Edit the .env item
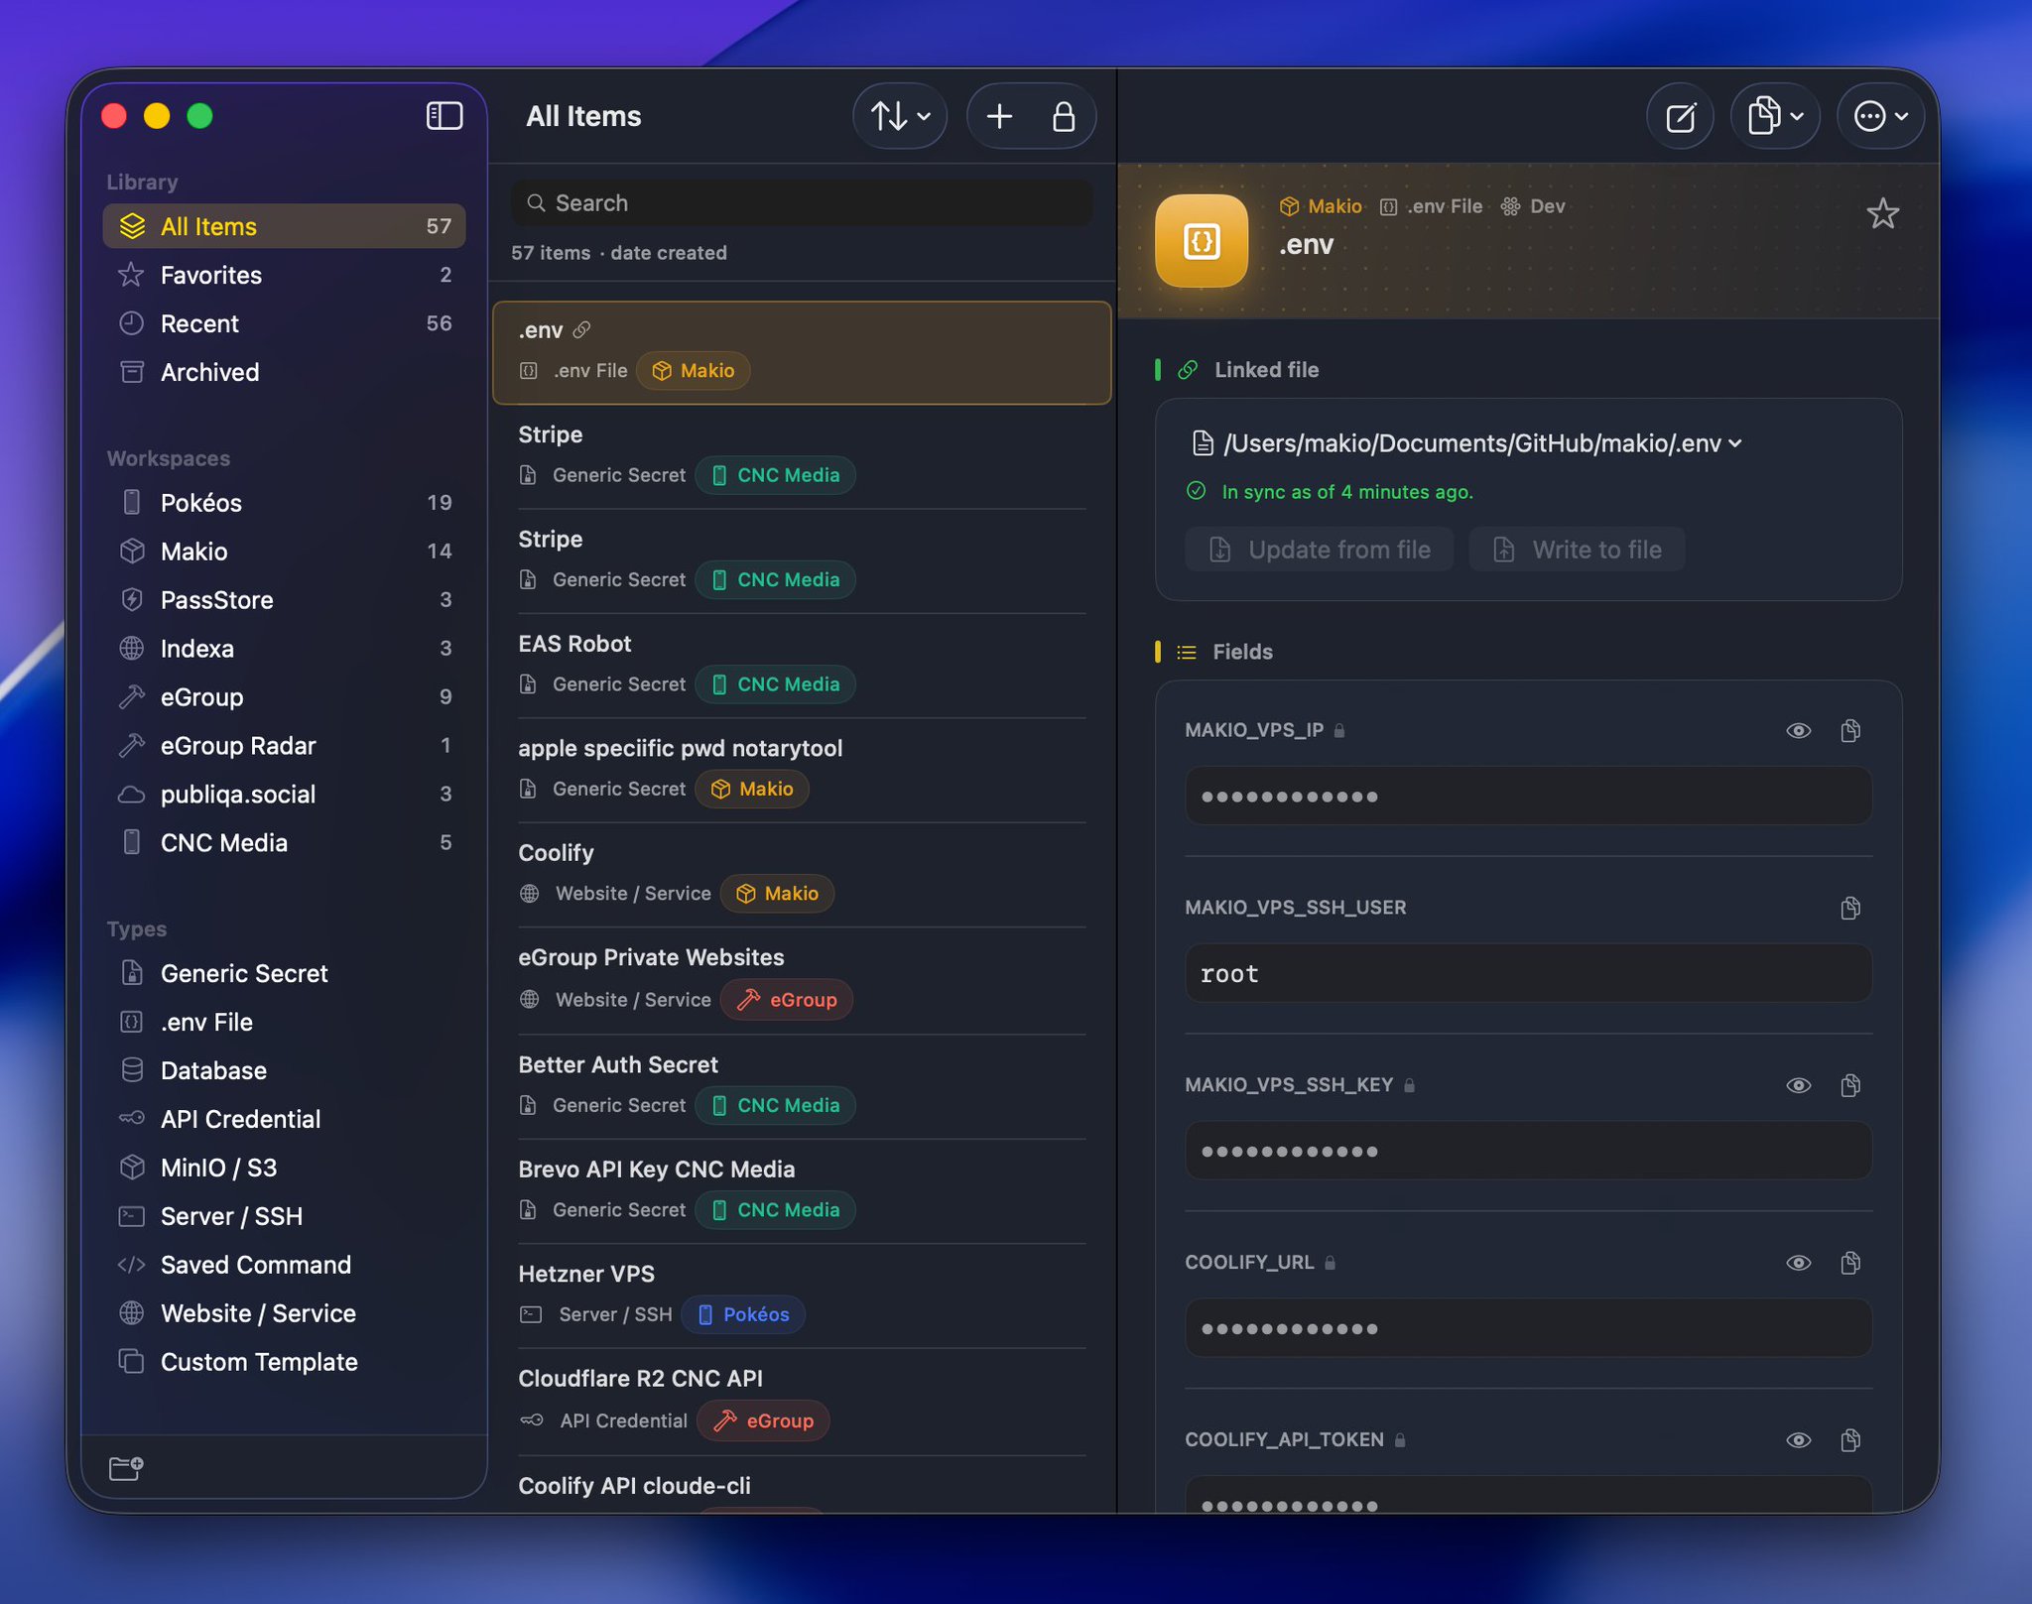The width and height of the screenshot is (2032, 1604). tap(1680, 117)
